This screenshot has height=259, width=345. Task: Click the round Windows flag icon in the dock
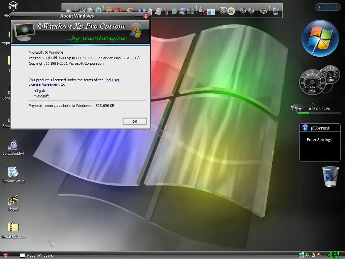click(x=231, y=11)
